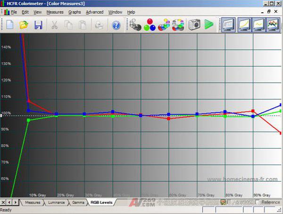Select the Measures tab at bottom

click(x=33, y=202)
